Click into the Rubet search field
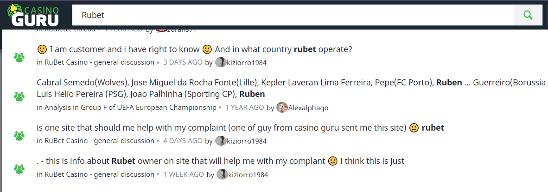Image resolution: width=548 pixels, height=192 pixels. tap(292, 15)
